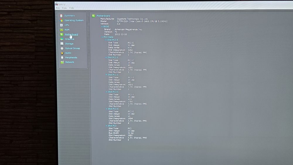Collapse the BIOS tree node

click(102, 27)
